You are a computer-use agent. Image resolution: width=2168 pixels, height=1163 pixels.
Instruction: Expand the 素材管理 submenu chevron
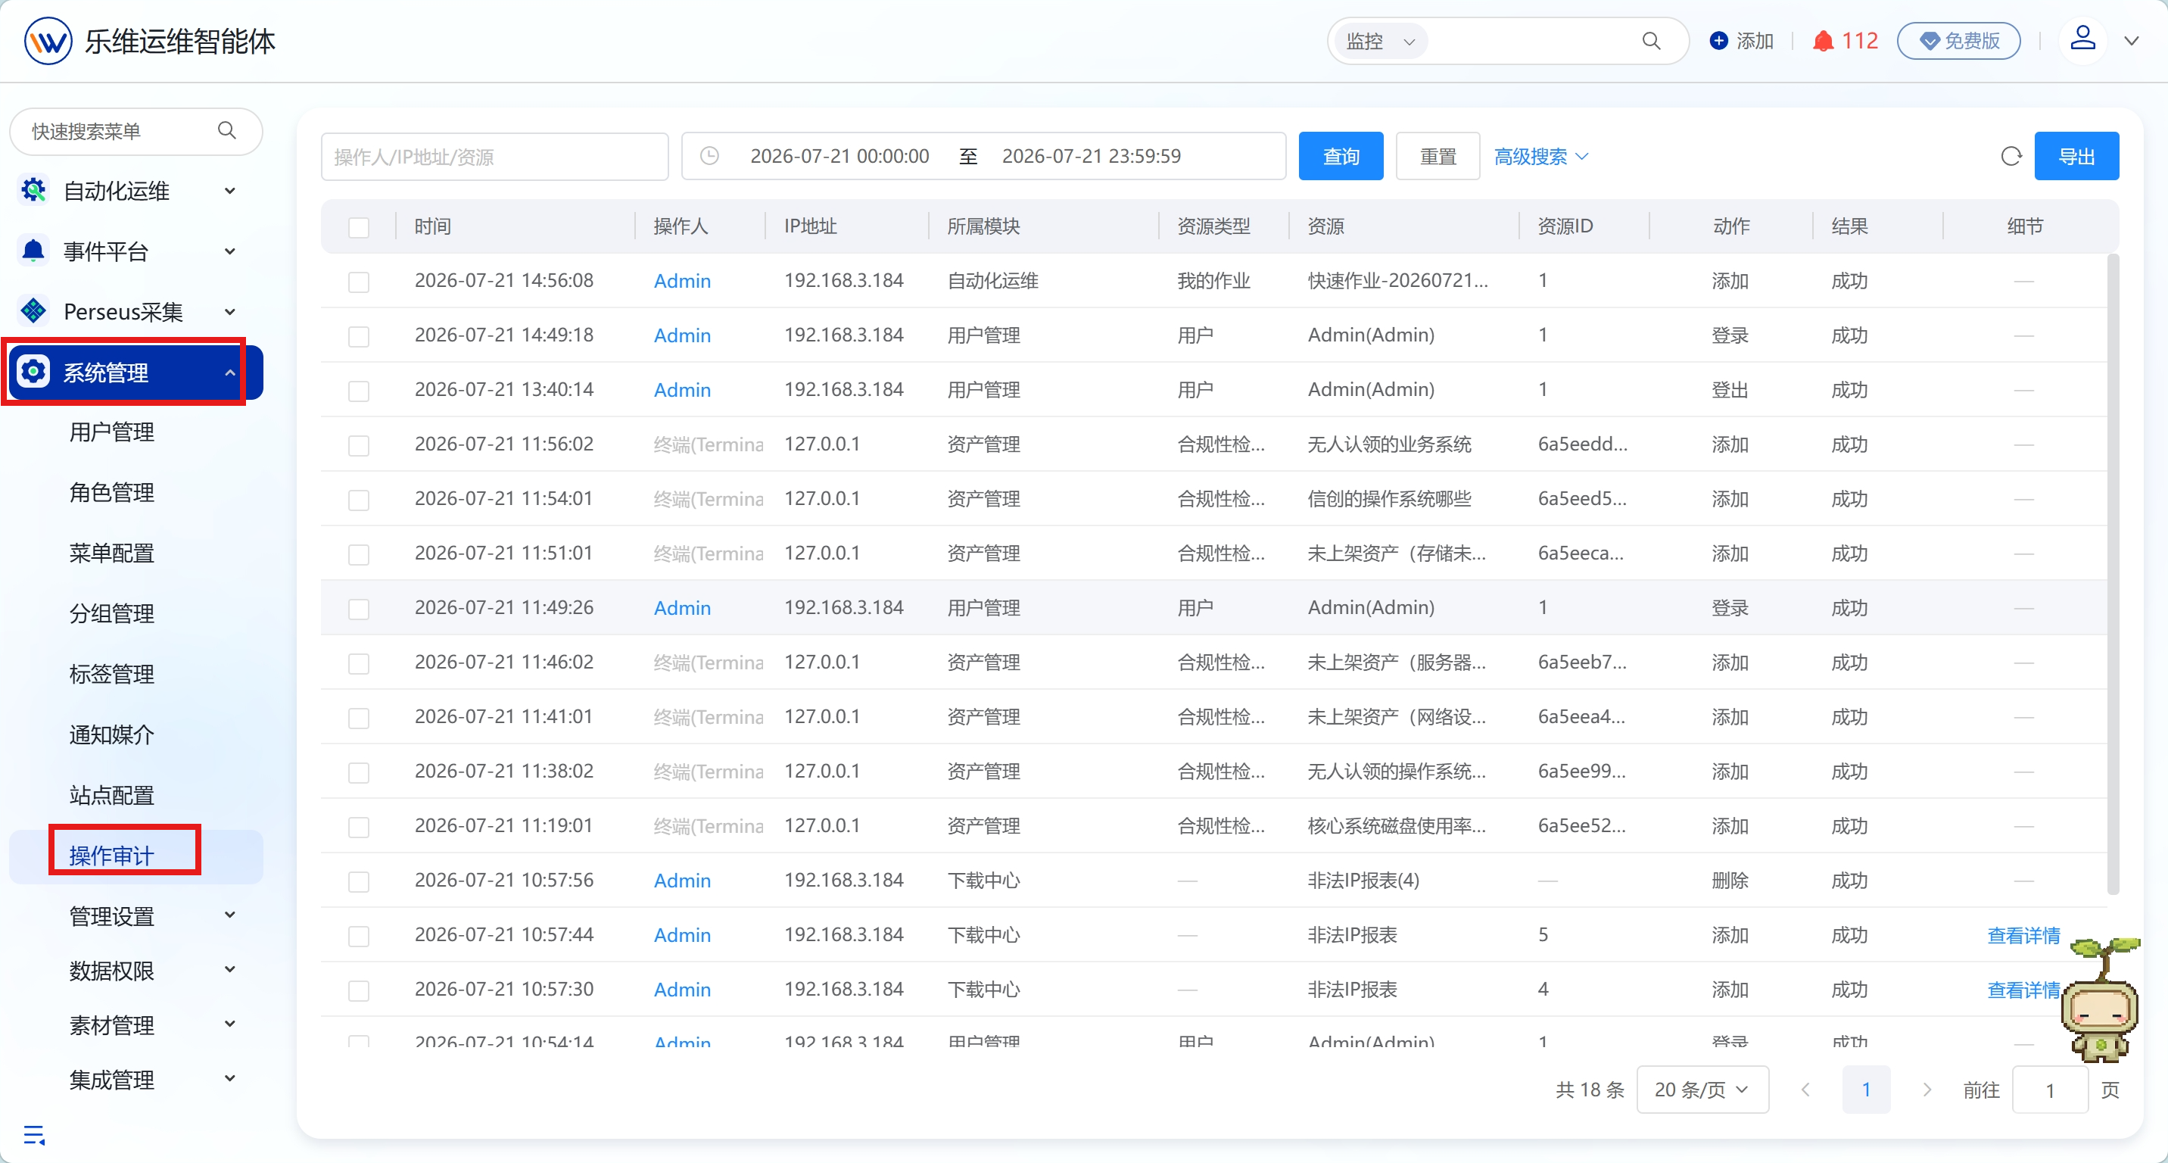pyautogui.click(x=230, y=1024)
